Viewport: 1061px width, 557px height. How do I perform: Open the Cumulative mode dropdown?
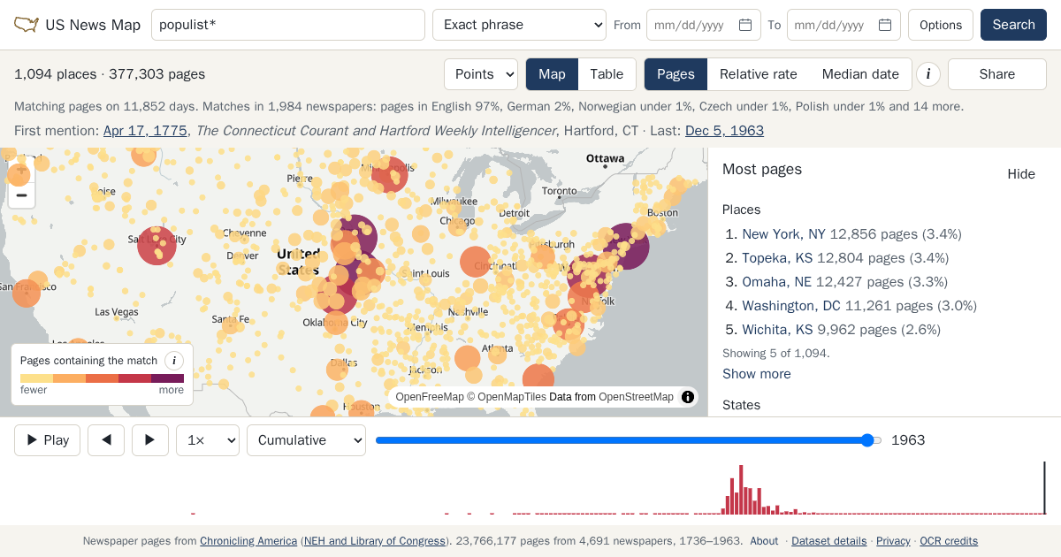306,440
